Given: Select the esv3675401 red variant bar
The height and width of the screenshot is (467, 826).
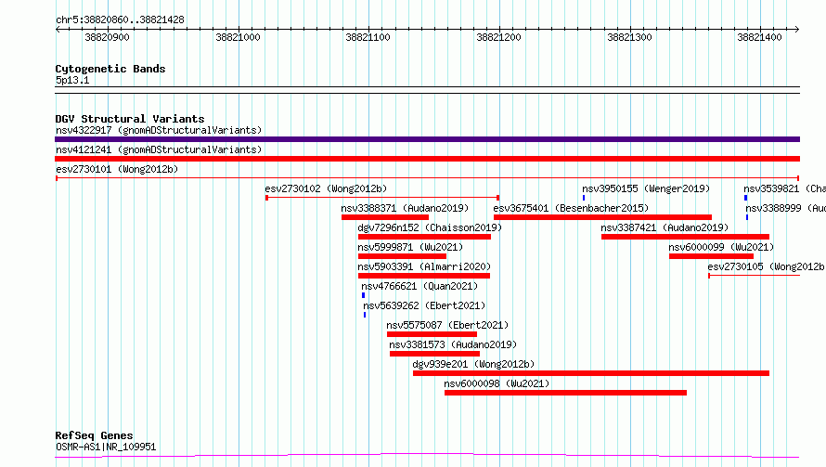Looking at the screenshot, I should pos(602,217).
